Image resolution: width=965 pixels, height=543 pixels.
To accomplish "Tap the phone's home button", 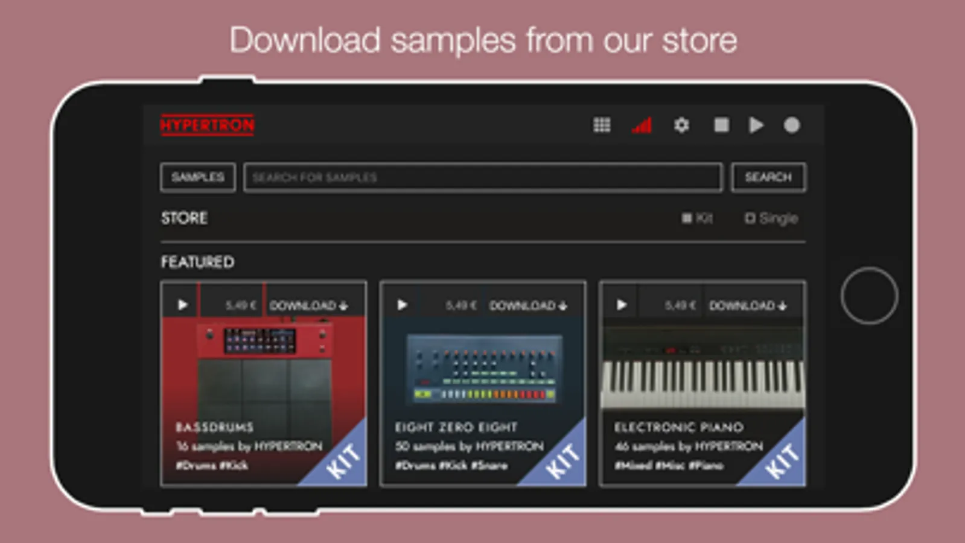I will click(x=869, y=296).
